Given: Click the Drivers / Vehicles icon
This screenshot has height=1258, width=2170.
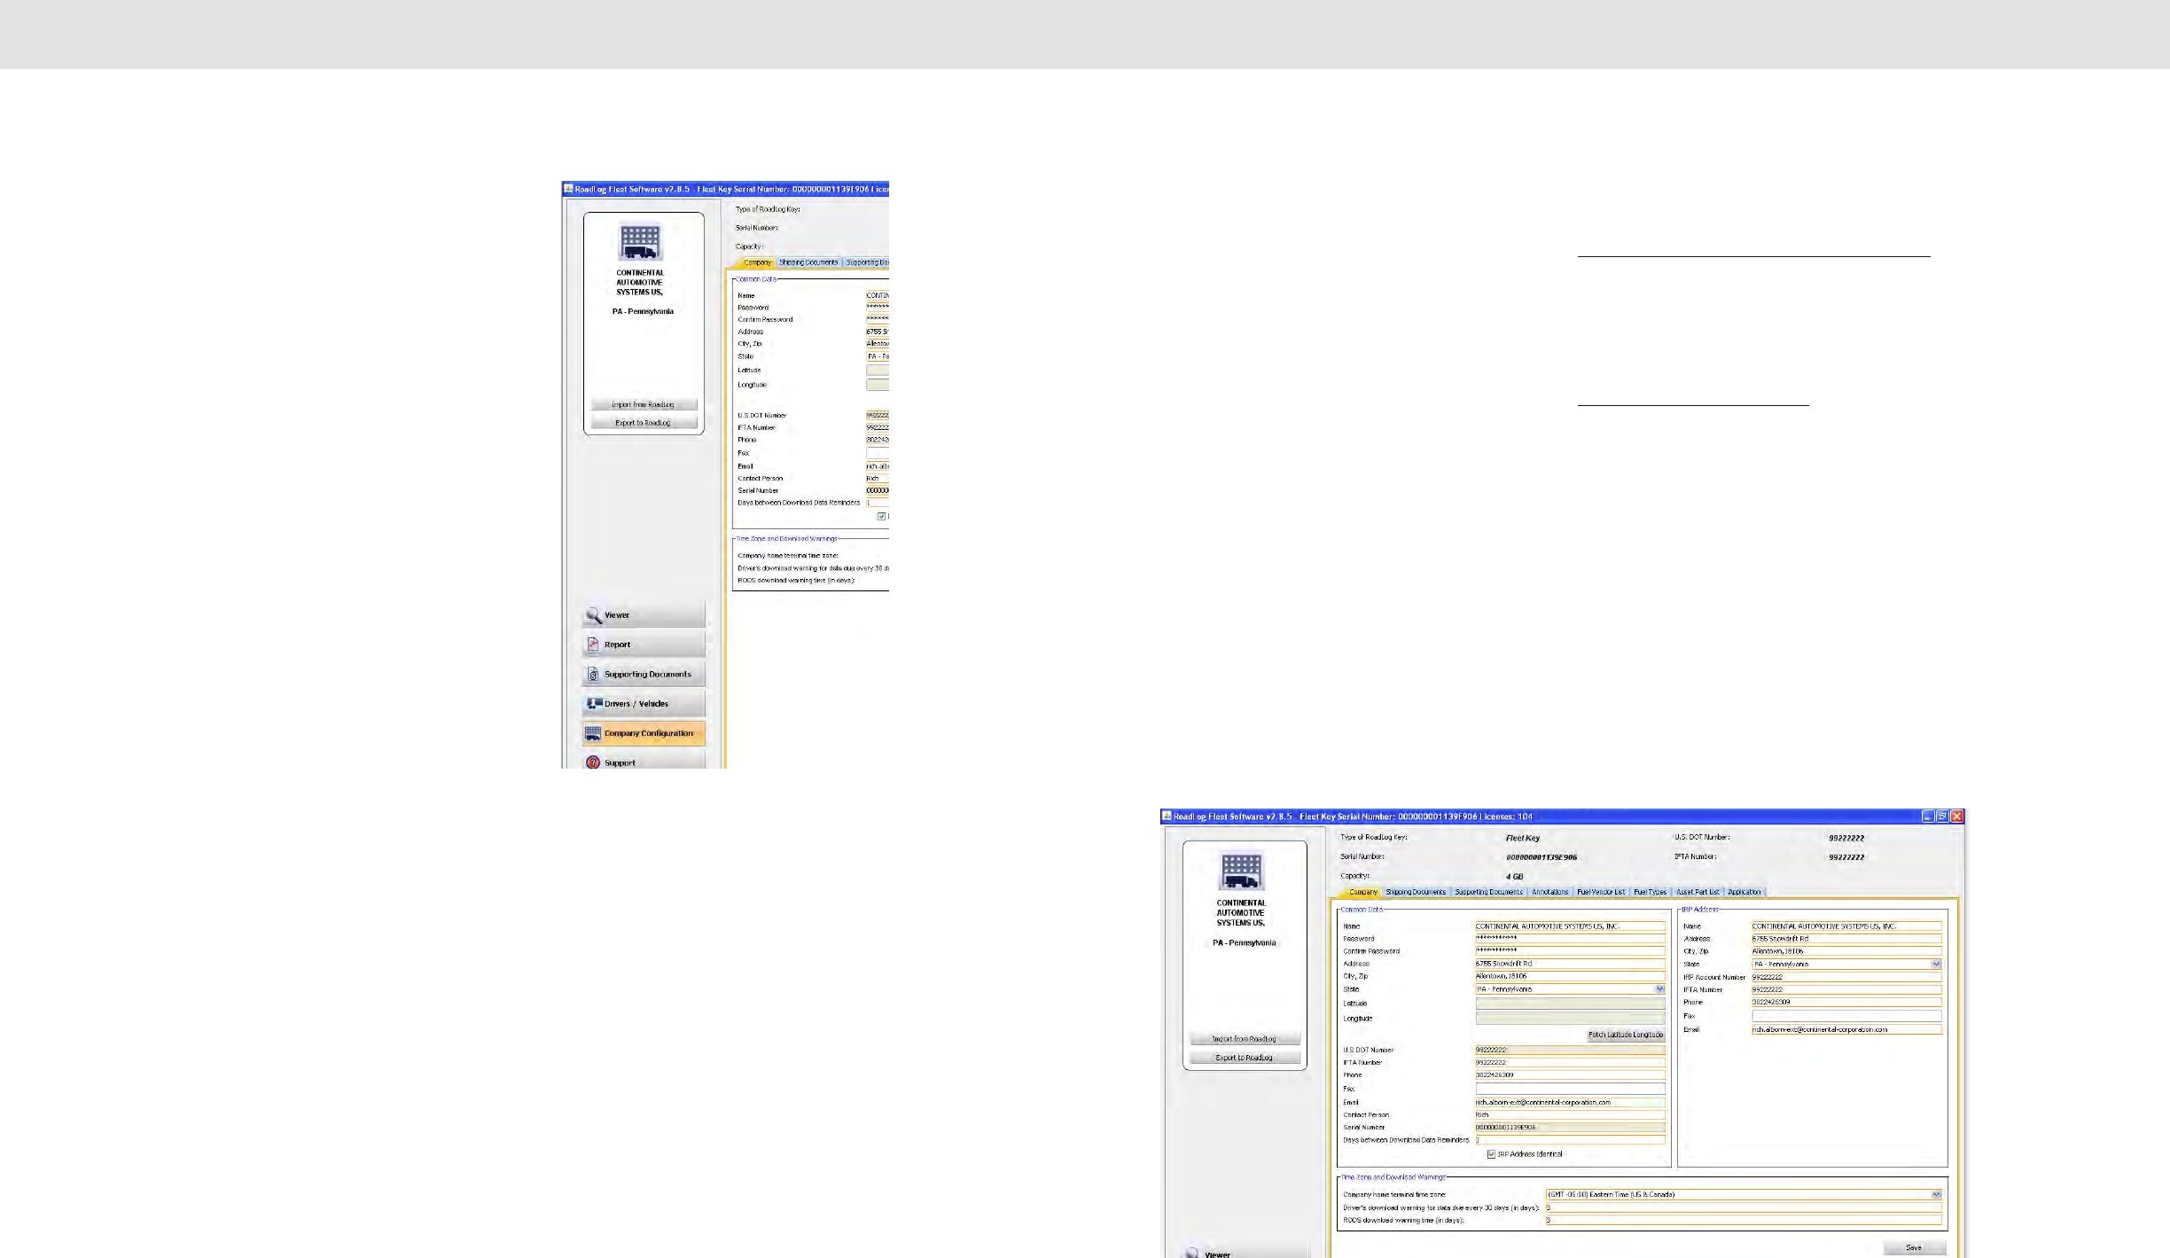Looking at the screenshot, I should [594, 704].
